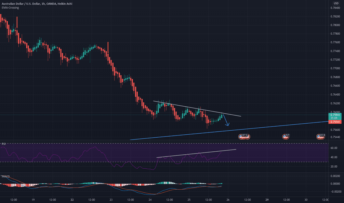This screenshot has width=344, height=203.
Task: Click the date label 23 on time axis
Action: coord(111,200)
